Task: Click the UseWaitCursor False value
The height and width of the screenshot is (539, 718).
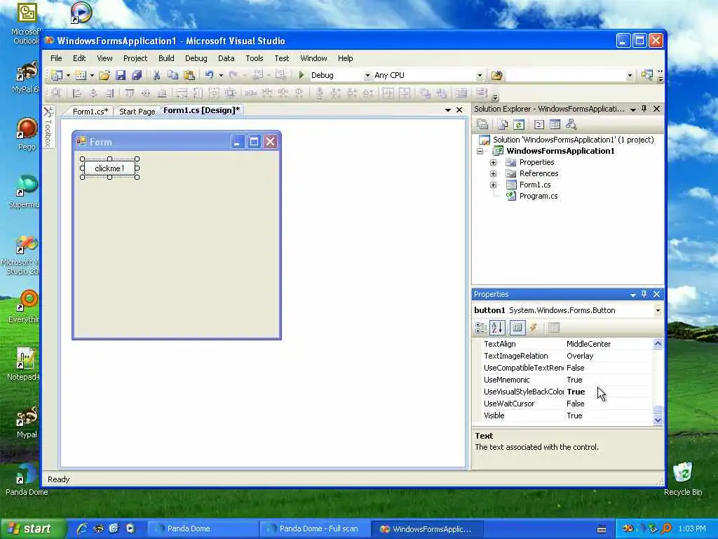Action: click(575, 404)
